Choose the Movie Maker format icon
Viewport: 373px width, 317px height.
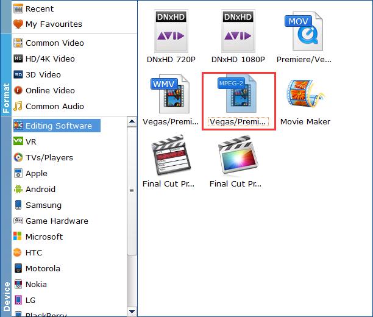(x=305, y=96)
